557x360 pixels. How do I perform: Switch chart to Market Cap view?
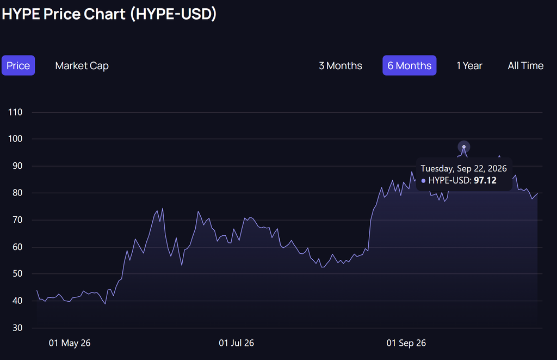pyautogui.click(x=82, y=66)
